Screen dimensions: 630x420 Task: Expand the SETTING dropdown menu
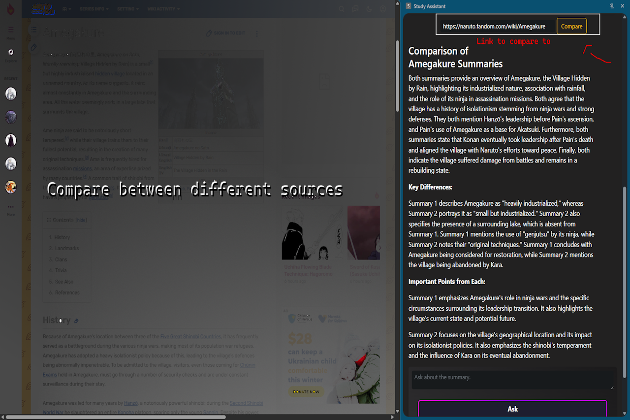point(128,9)
